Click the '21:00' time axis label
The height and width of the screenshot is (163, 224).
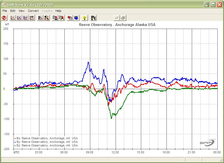[192, 152]
